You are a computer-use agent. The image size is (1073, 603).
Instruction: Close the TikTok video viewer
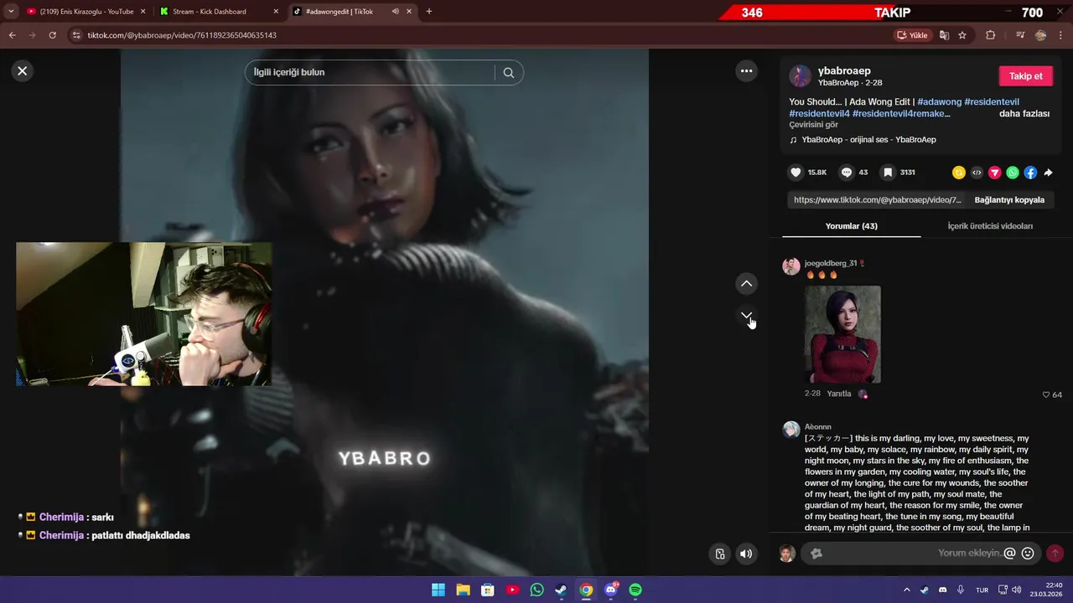(23, 71)
